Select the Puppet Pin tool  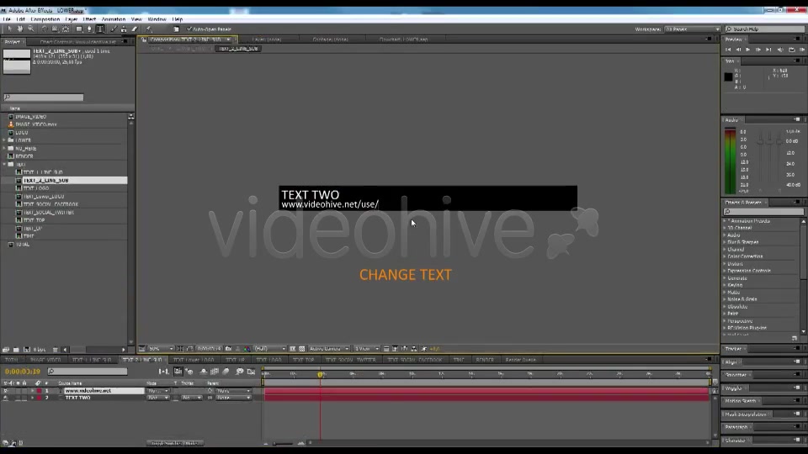pos(148,29)
